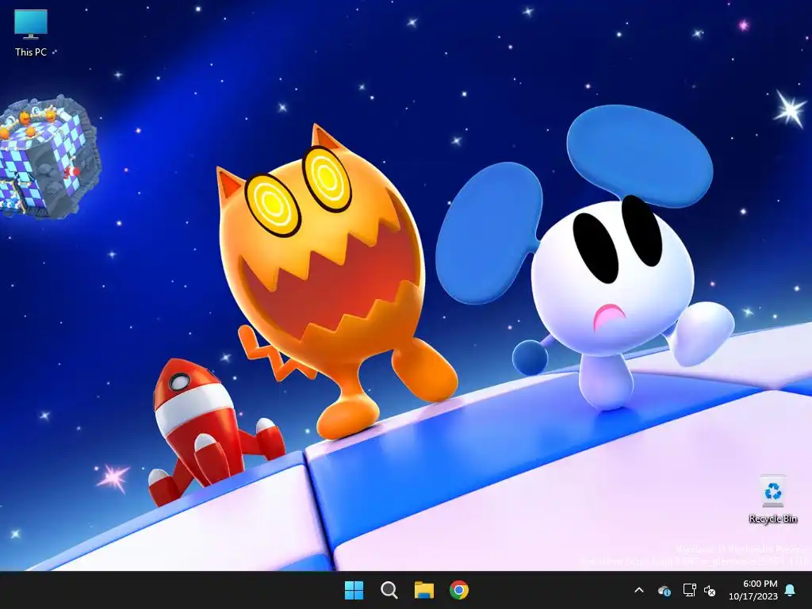Select the This PC desktop icon
Viewport: 812px width, 609px height.
[x=31, y=33]
